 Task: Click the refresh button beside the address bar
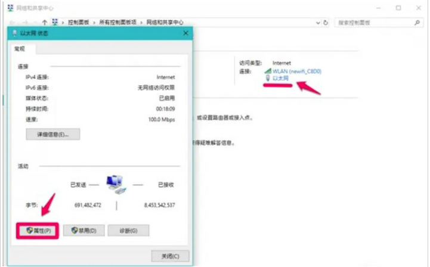pos(326,23)
